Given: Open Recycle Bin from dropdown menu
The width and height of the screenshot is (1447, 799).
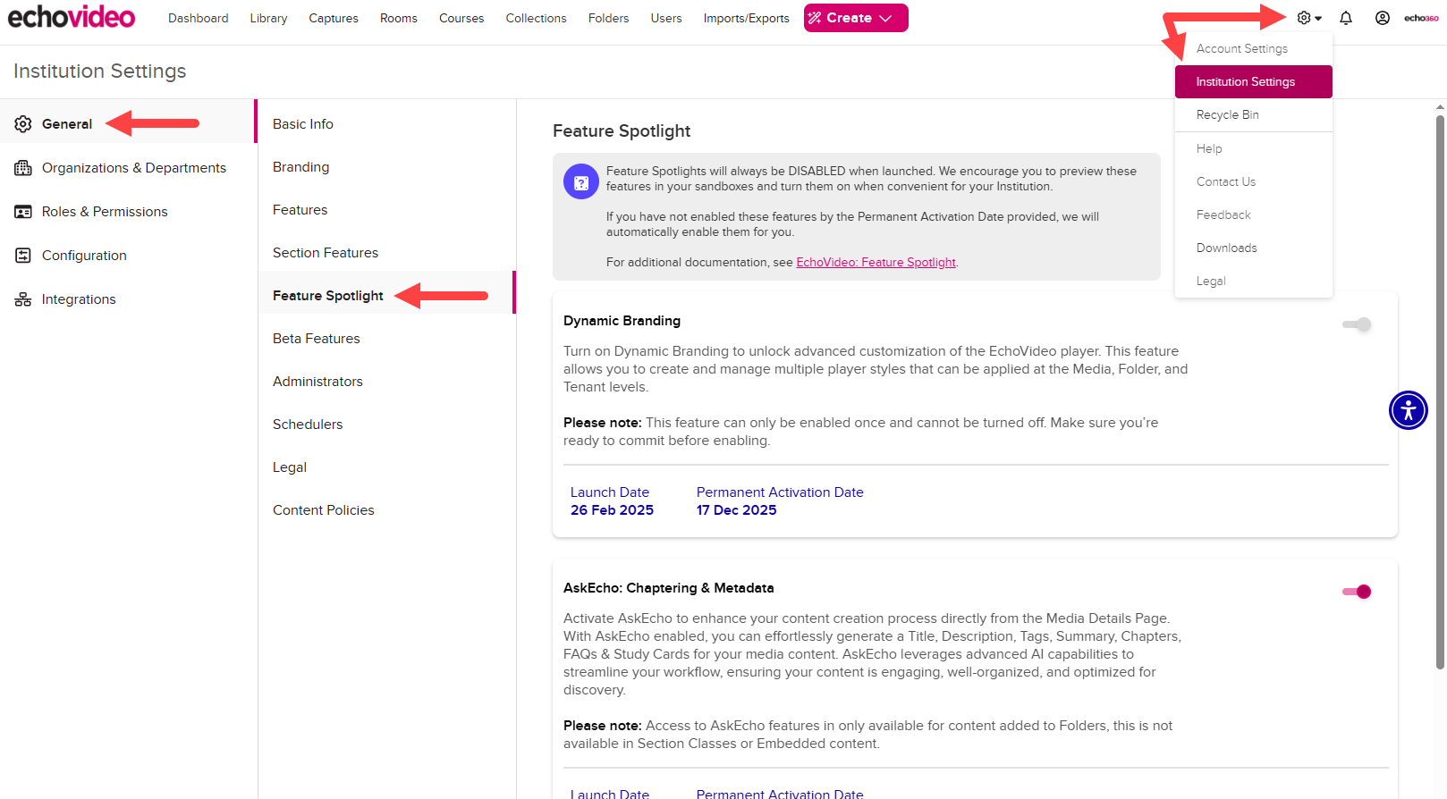Looking at the screenshot, I should coord(1254,114).
